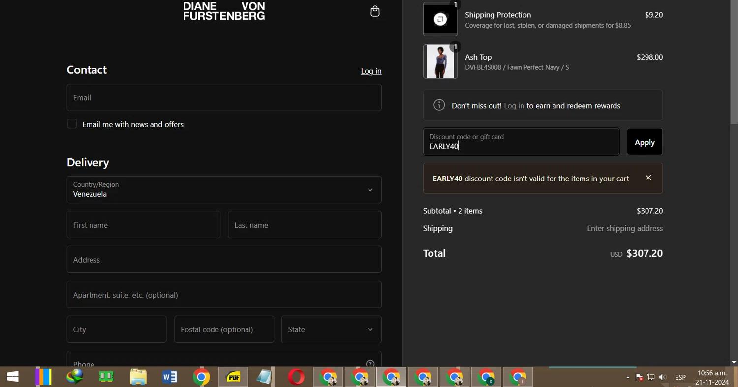Focus the Email input field
738x387 pixels.
pos(224,97)
